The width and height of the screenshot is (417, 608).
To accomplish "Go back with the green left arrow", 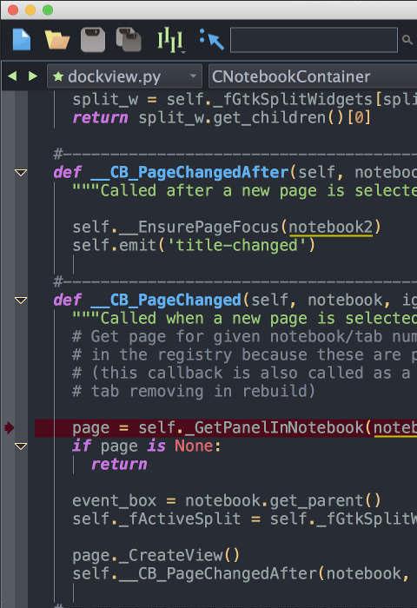I will pyautogui.click(x=12, y=76).
